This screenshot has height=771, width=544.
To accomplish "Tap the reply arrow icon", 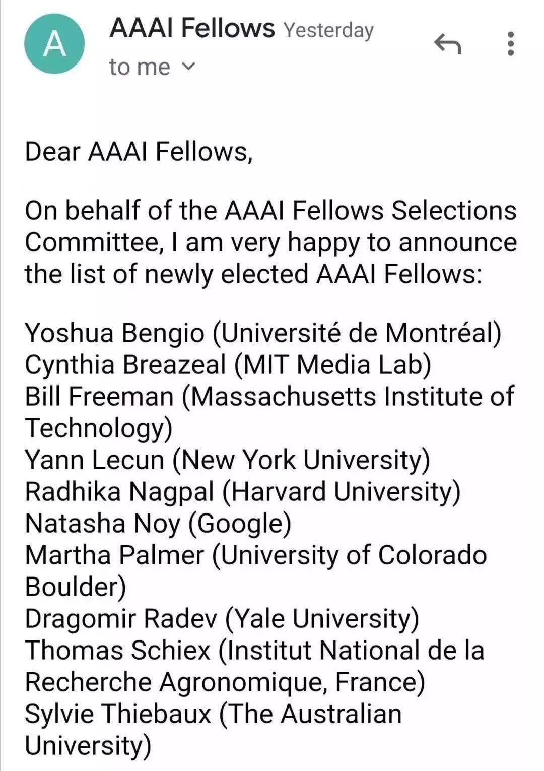I will (447, 44).
